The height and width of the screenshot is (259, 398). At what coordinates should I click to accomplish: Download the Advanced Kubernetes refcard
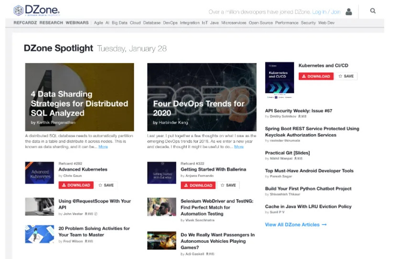(76, 185)
